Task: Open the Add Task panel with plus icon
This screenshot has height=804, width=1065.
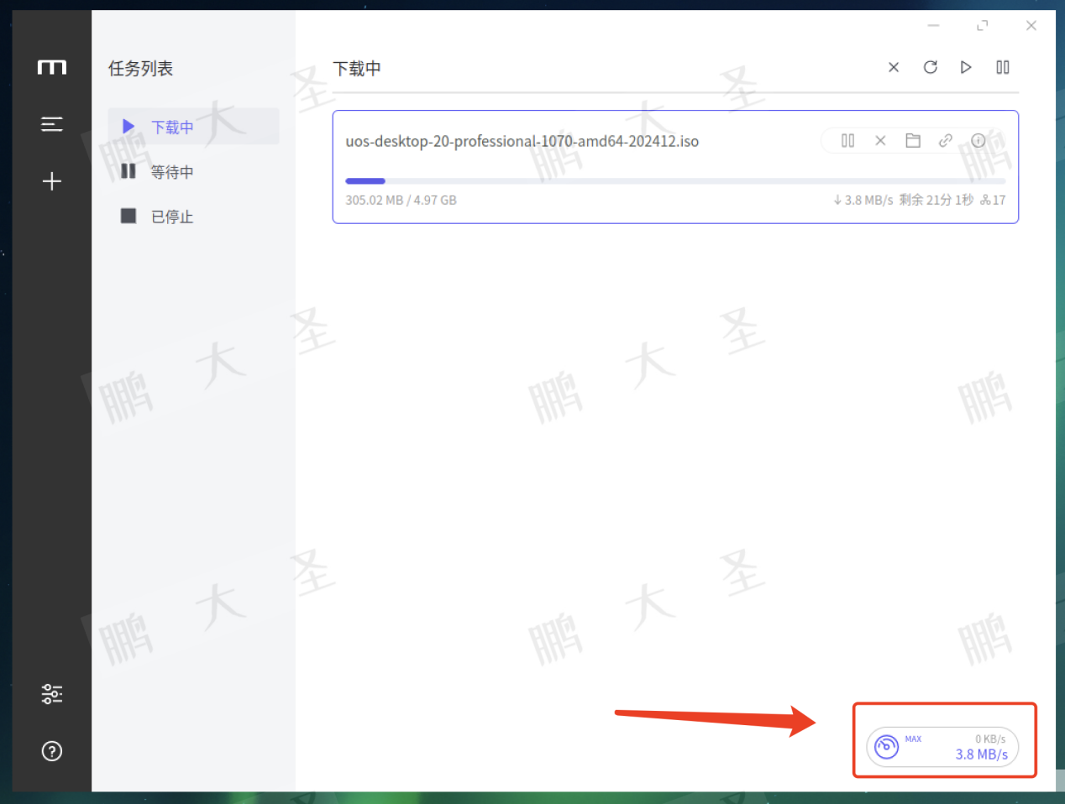Action: [51, 180]
